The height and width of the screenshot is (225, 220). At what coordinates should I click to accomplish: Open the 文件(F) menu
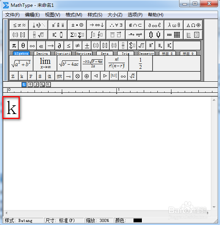click(13, 15)
